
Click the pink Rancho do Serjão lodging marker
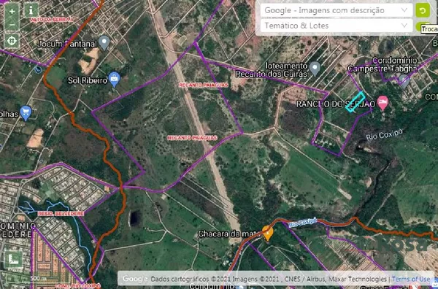(383, 102)
